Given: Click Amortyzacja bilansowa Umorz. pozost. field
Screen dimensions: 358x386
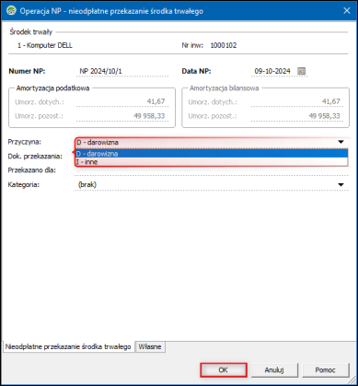Looking at the screenshot, I should [297, 116].
